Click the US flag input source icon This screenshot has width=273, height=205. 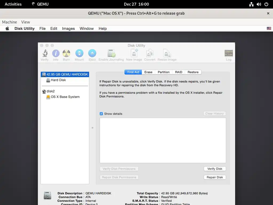(x=269, y=28)
